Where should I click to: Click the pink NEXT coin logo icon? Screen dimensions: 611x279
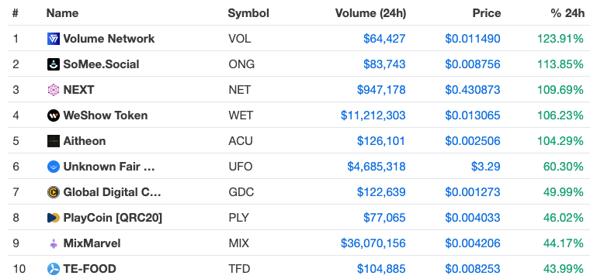click(x=54, y=90)
